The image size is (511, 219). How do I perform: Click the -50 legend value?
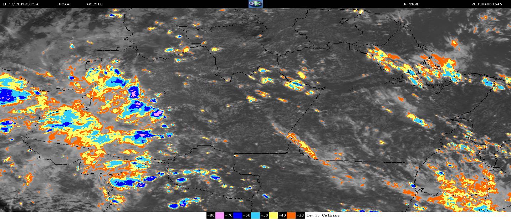[264, 215]
